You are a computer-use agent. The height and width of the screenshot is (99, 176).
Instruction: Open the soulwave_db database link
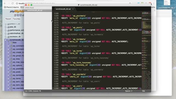(15, 37)
